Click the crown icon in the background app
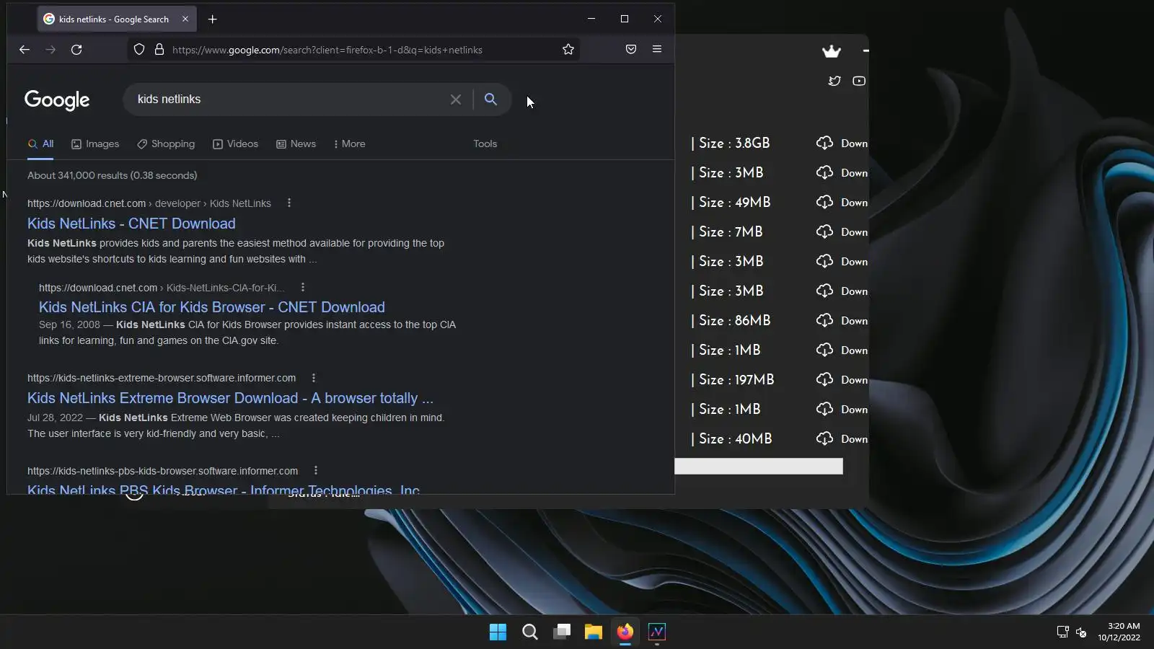1154x649 pixels. 832,51
